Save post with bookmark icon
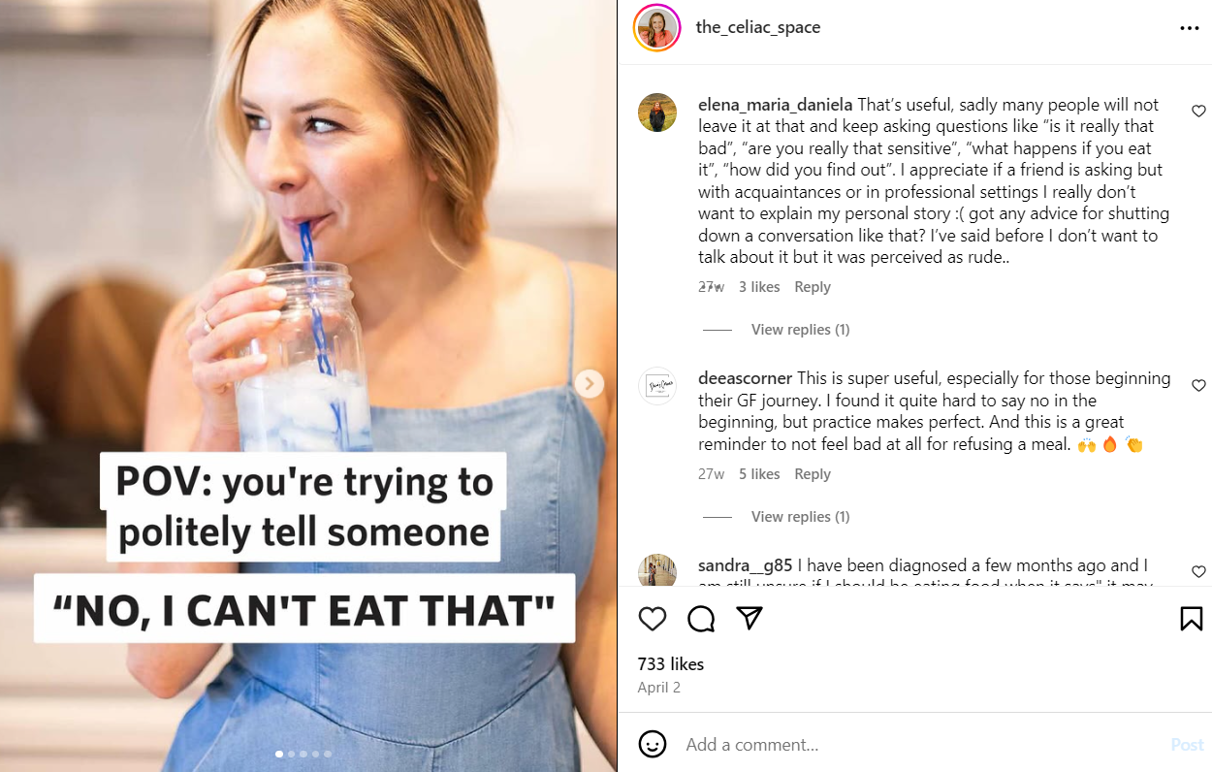 pyautogui.click(x=1191, y=619)
